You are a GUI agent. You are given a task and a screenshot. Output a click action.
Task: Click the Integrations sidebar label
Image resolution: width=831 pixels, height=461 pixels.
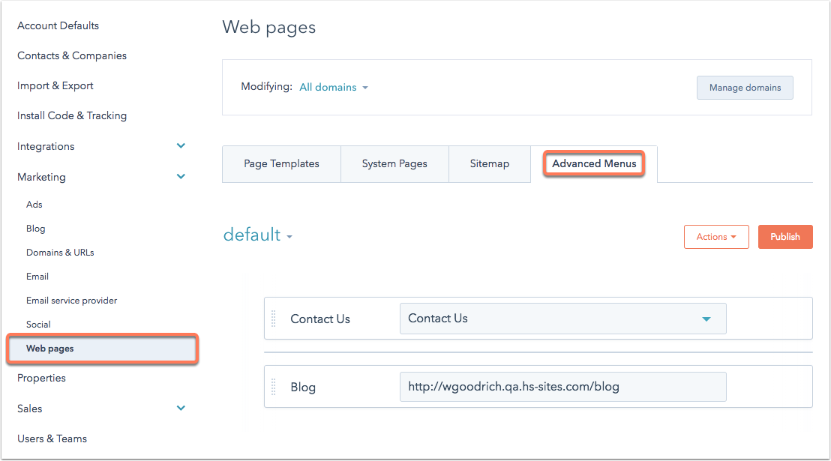46,146
